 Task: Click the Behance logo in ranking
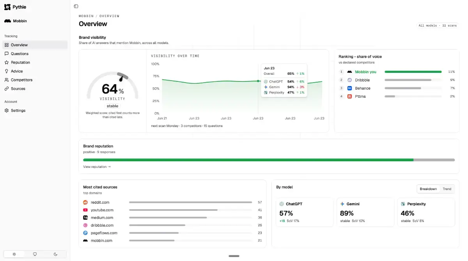click(349, 88)
